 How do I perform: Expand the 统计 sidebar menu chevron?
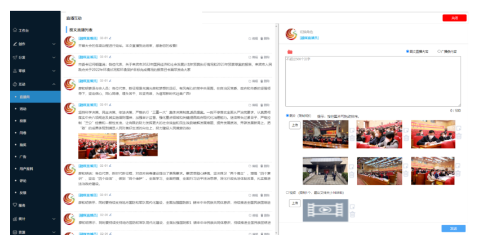pyautogui.click(x=54, y=219)
